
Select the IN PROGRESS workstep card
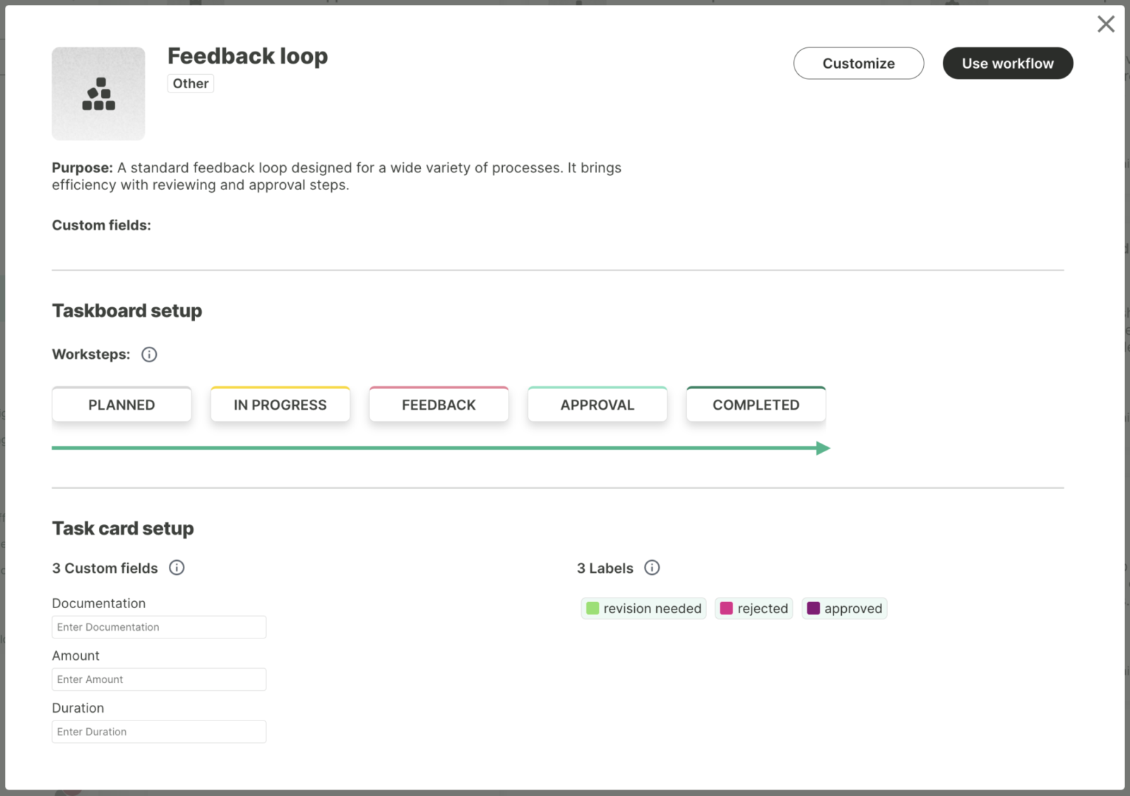pos(280,405)
